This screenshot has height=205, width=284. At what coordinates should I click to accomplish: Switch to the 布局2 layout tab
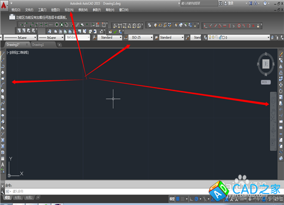[29, 198]
